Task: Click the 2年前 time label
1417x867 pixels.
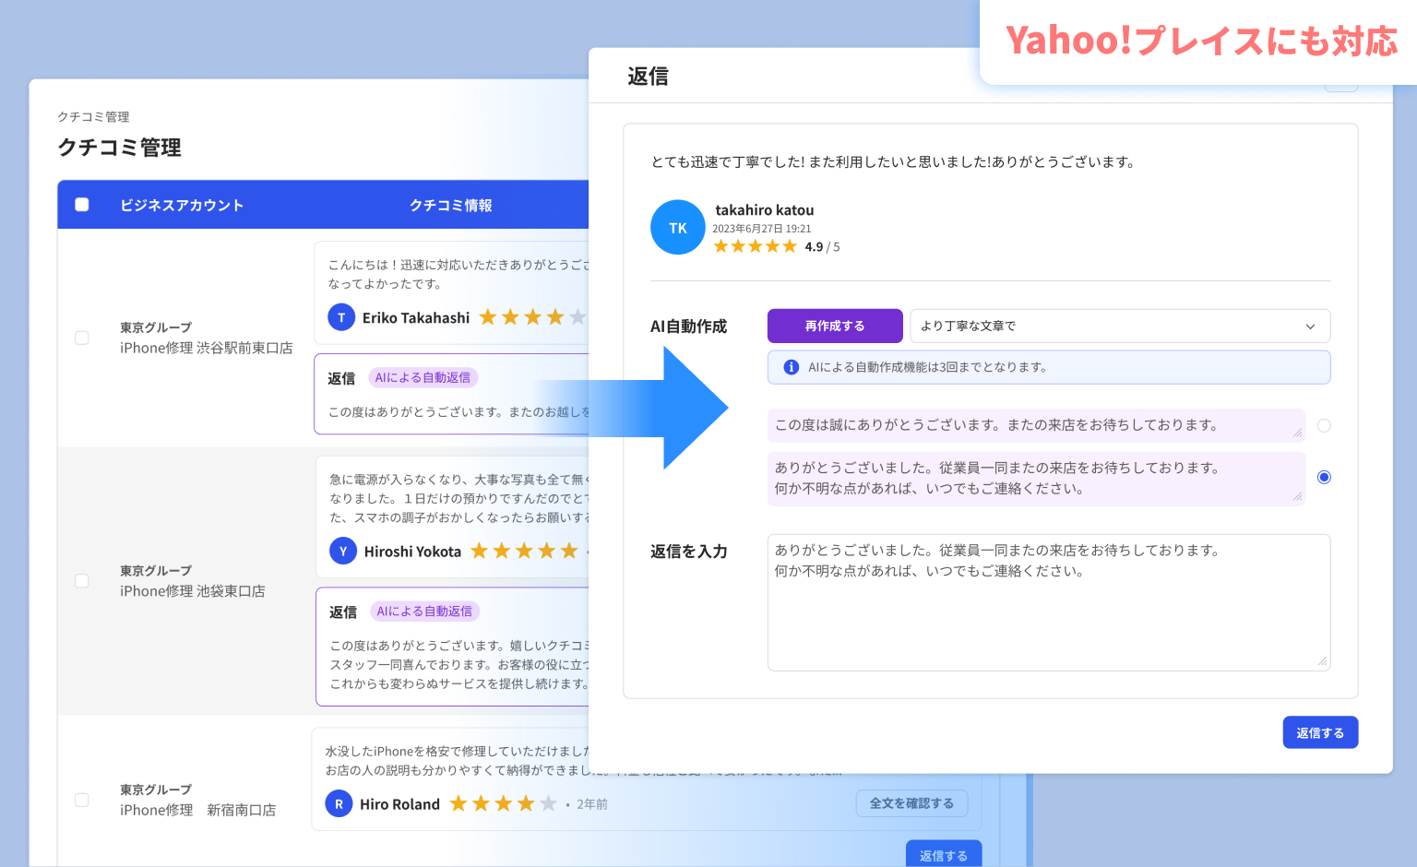Action: tap(592, 804)
